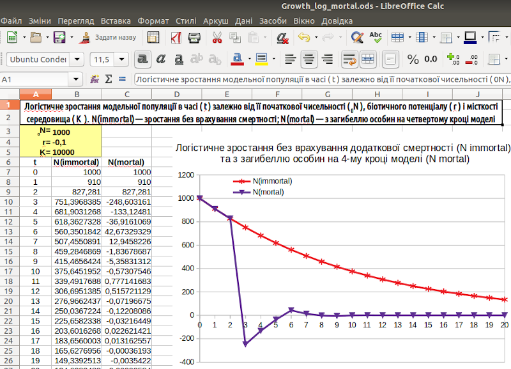
Task: Toggle wrap text button
Action: coord(349,59)
